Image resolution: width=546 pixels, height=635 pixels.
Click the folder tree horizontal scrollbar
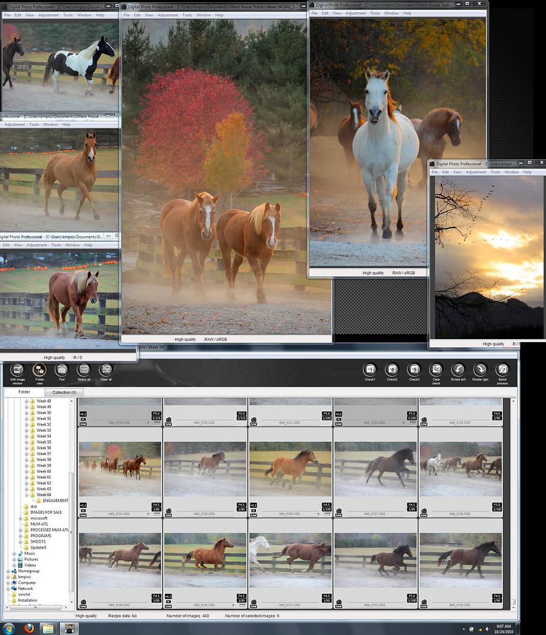(35, 607)
